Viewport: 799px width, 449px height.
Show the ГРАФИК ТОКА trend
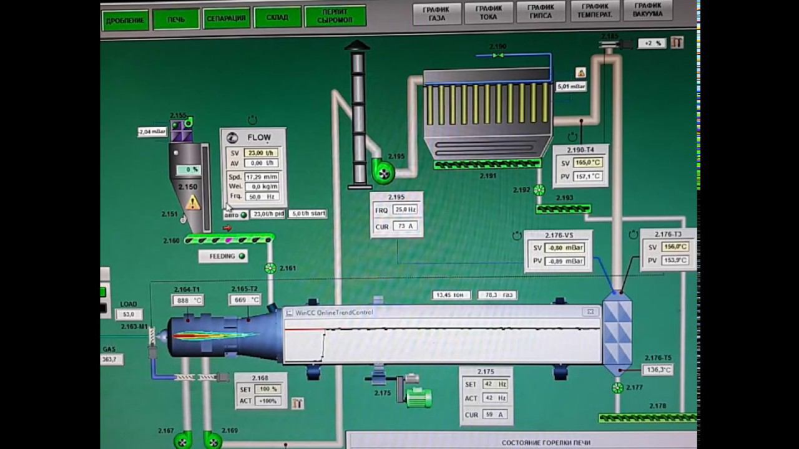point(489,12)
